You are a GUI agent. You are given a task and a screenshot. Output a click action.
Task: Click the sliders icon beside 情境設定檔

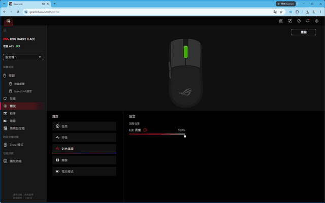point(5,128)
